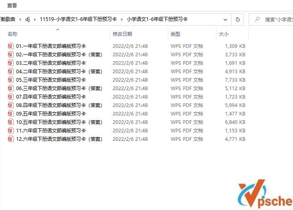Image resolution: width=293 pixels, height=210 pixels.
Task: Click PDF icon of 11.六年级下册 file
Action: click(x=10, y=130)
